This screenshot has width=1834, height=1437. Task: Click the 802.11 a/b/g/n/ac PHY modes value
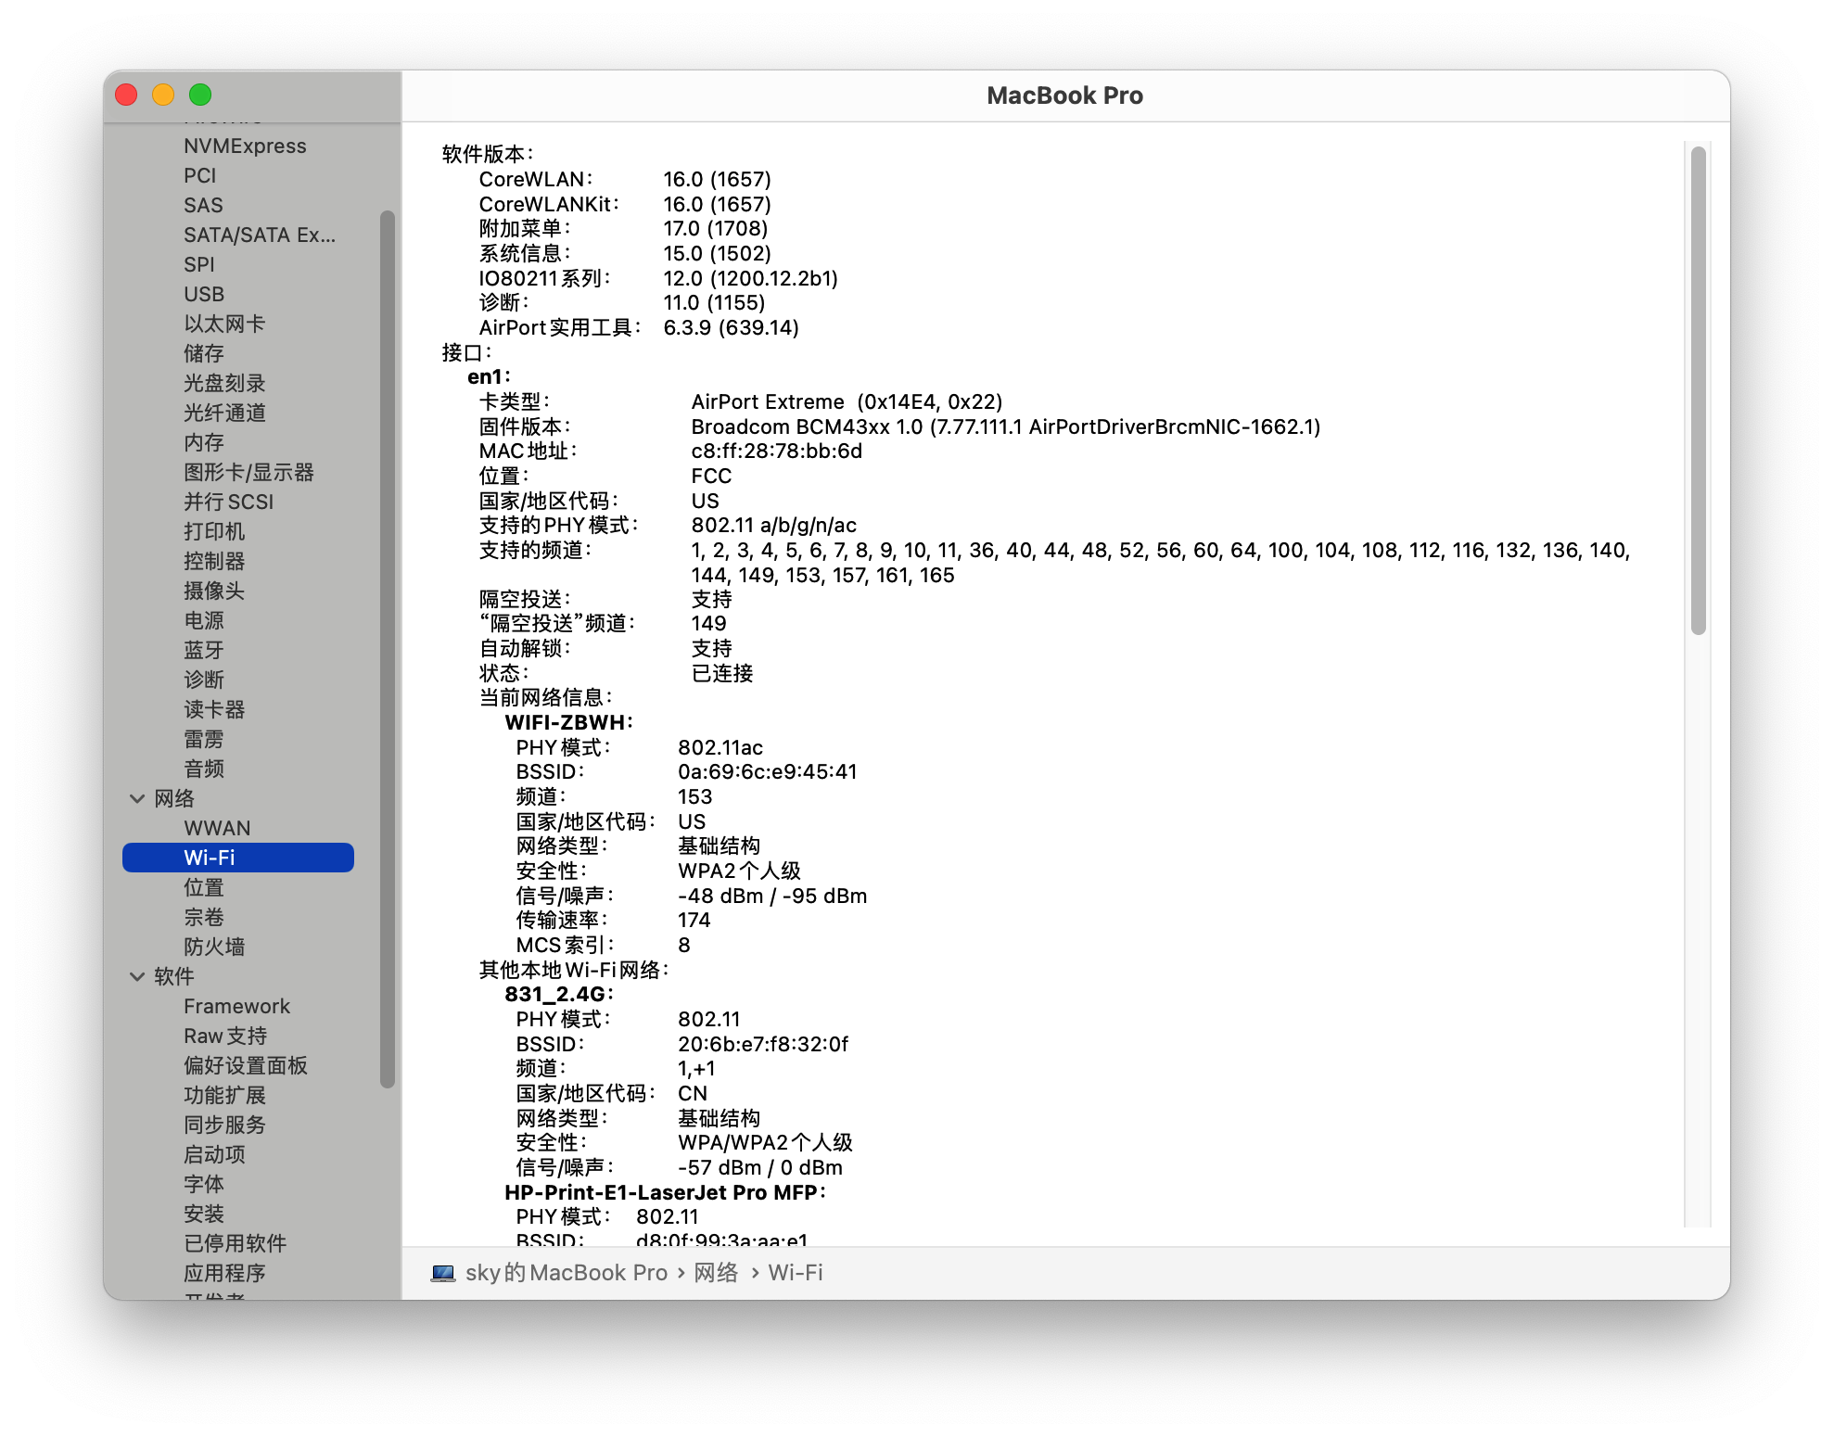point(774,525)
